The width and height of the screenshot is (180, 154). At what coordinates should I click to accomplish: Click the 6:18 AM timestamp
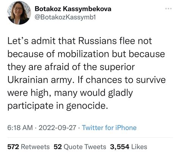tap(20, 127)
